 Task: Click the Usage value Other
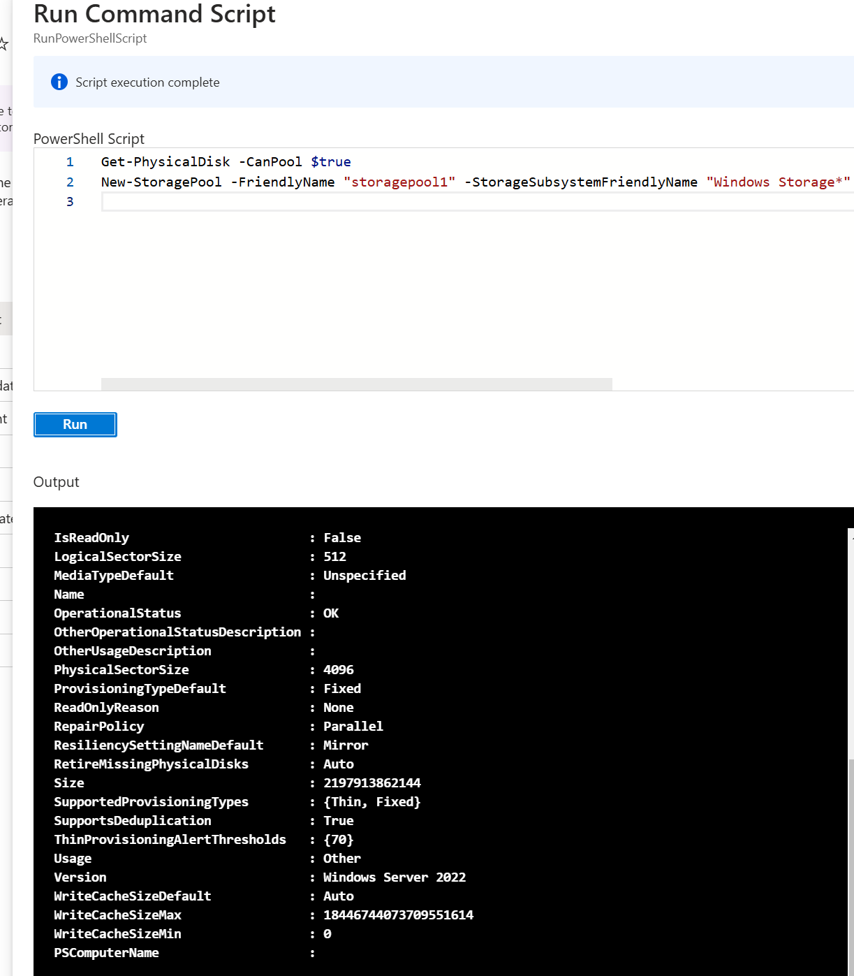(342, 859)
